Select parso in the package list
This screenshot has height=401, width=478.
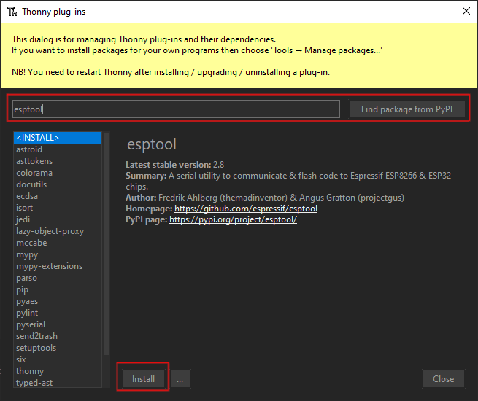58,278
